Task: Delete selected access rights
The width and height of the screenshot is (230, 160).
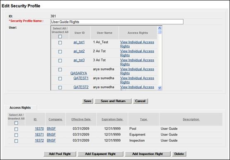Action: 179,154
